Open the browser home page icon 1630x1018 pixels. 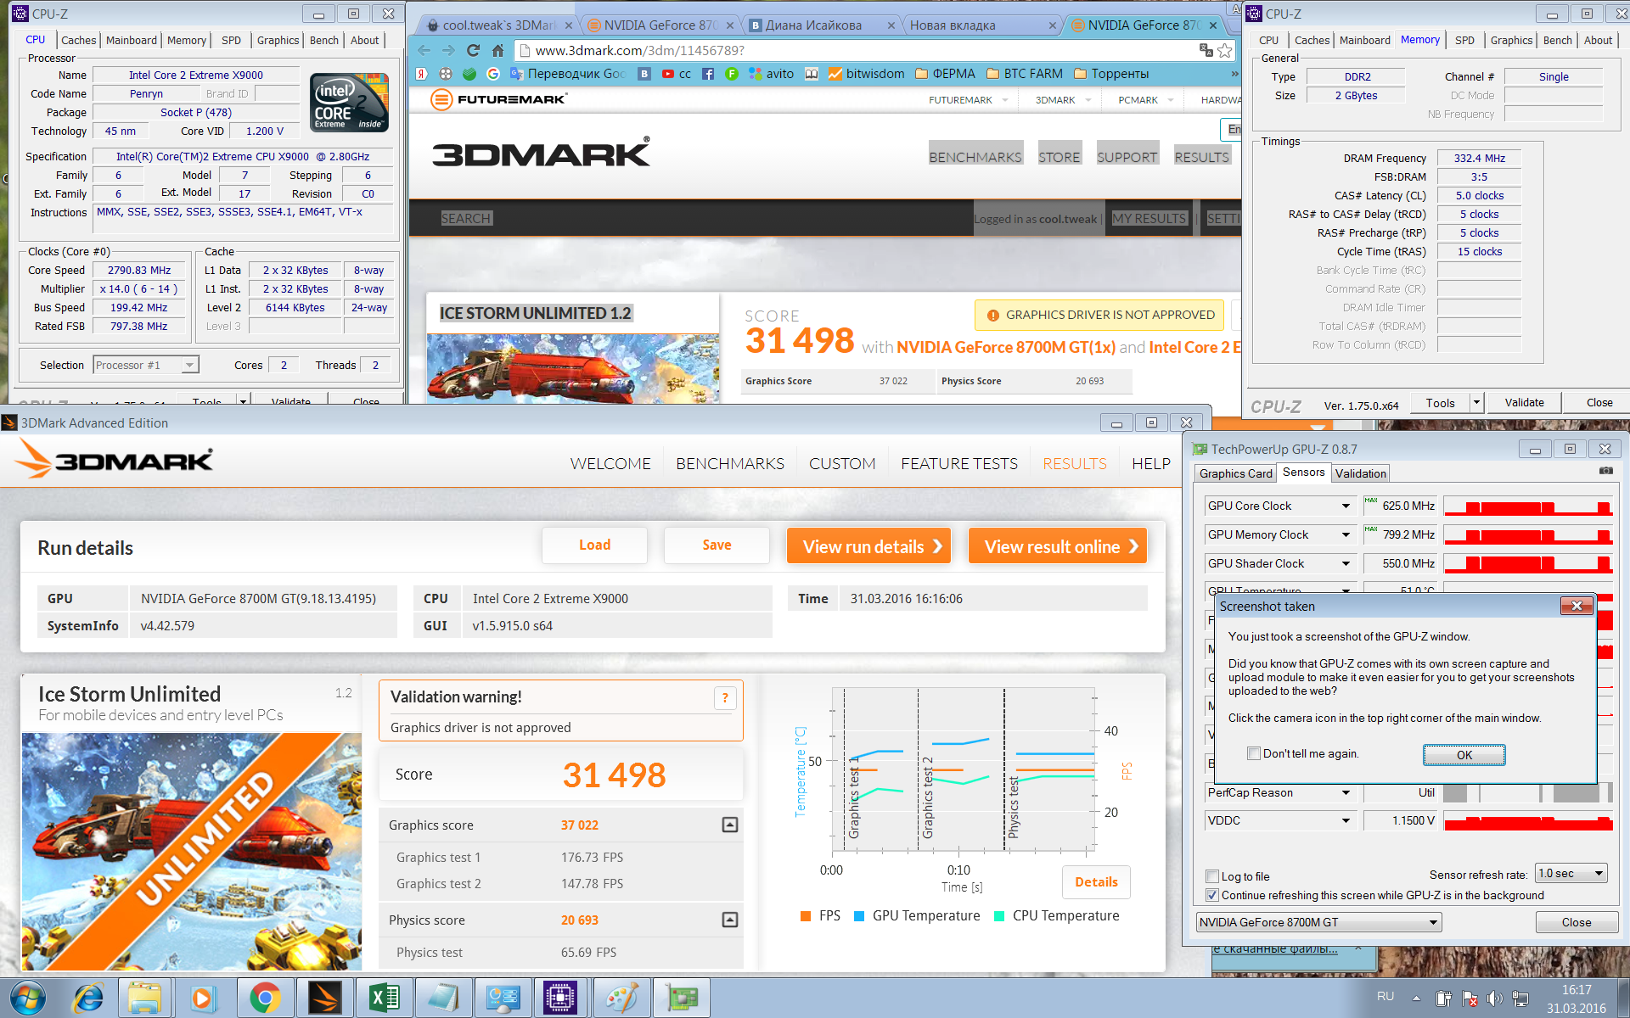pos(498,51)
